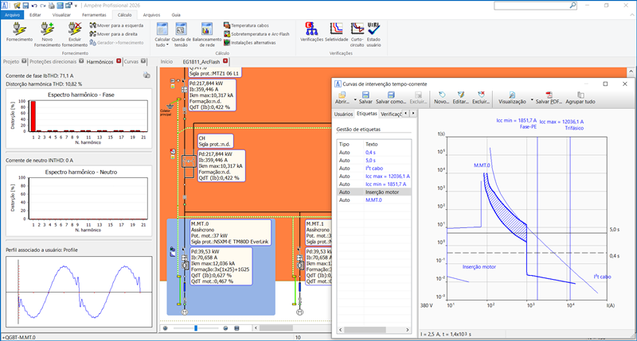This screenshot has height=341, width=637.
Task: Click the diagram zoom slider handle
Action: [196, 327]
